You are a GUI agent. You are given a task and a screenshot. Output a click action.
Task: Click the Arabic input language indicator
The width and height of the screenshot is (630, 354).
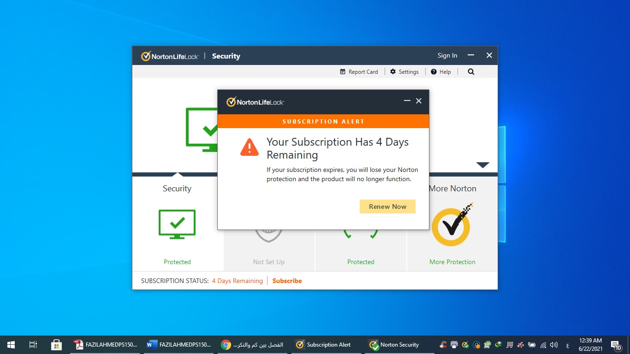coord(568,345)
